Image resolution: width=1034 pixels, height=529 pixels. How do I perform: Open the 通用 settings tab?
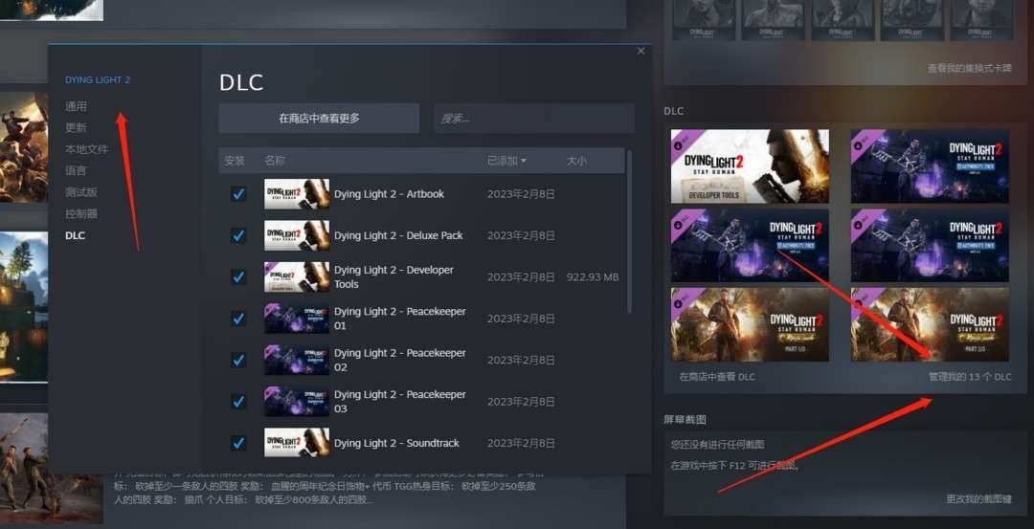coord(76,106)
